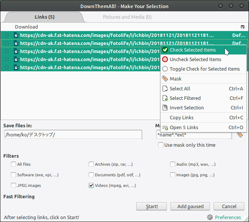Image resolution: width=249 pixels, height=222 pixels.
Task: Open the Preferences link
Action: click(x=228, y=217)
